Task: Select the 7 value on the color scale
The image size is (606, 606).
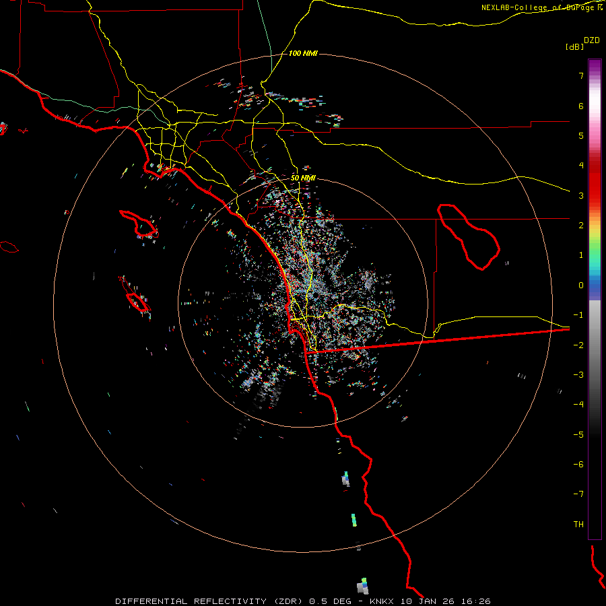Action: click(x=581, y=75)
